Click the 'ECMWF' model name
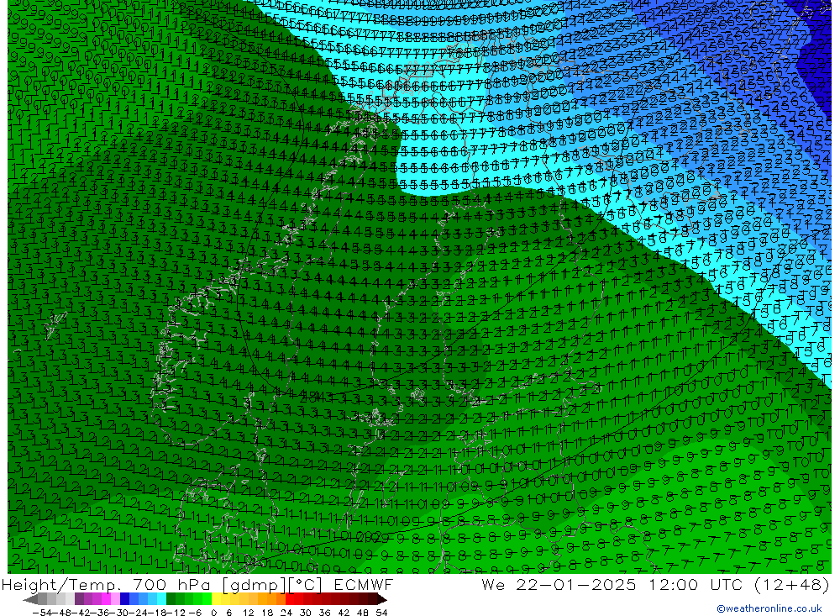 [x=364, y=584]
